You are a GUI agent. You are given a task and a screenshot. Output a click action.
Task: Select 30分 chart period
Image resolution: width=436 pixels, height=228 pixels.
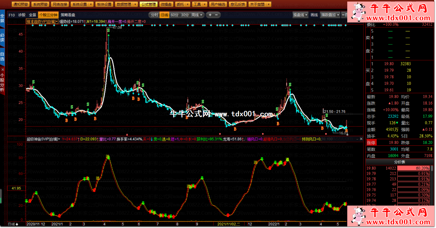[185, 15]
